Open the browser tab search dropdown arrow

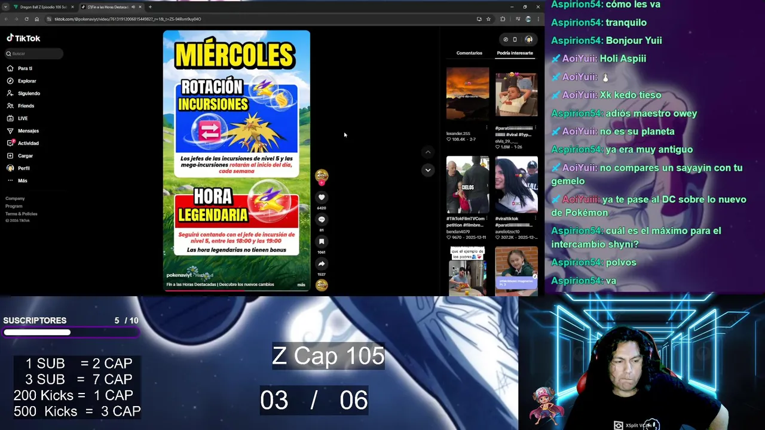pos(5,7)
